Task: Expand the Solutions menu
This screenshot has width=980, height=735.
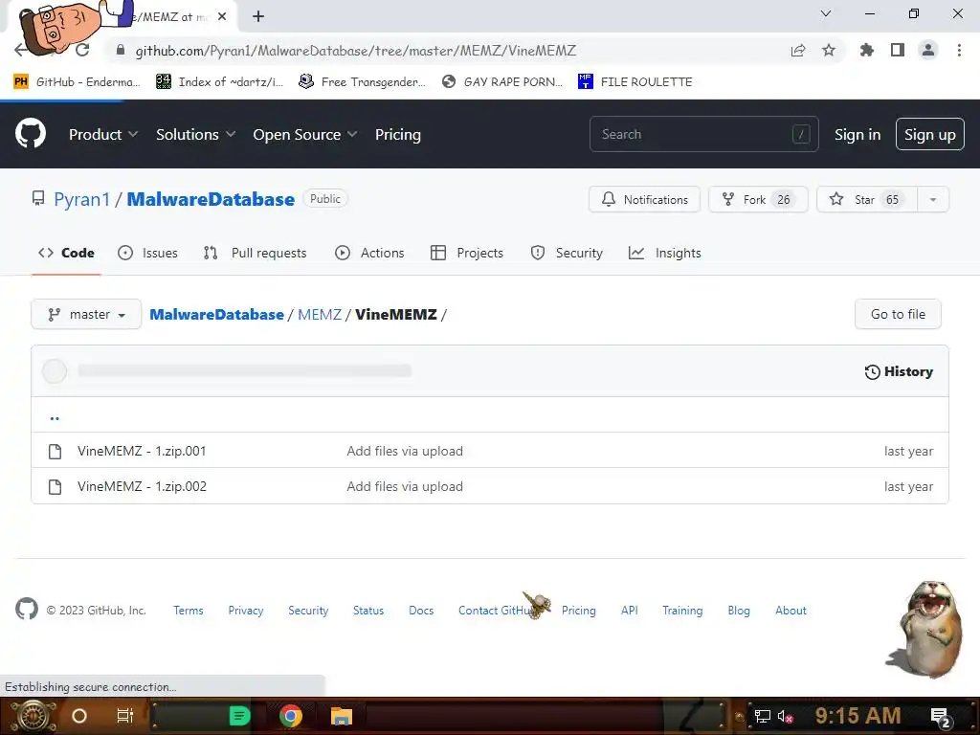Action: pos(195,134)
